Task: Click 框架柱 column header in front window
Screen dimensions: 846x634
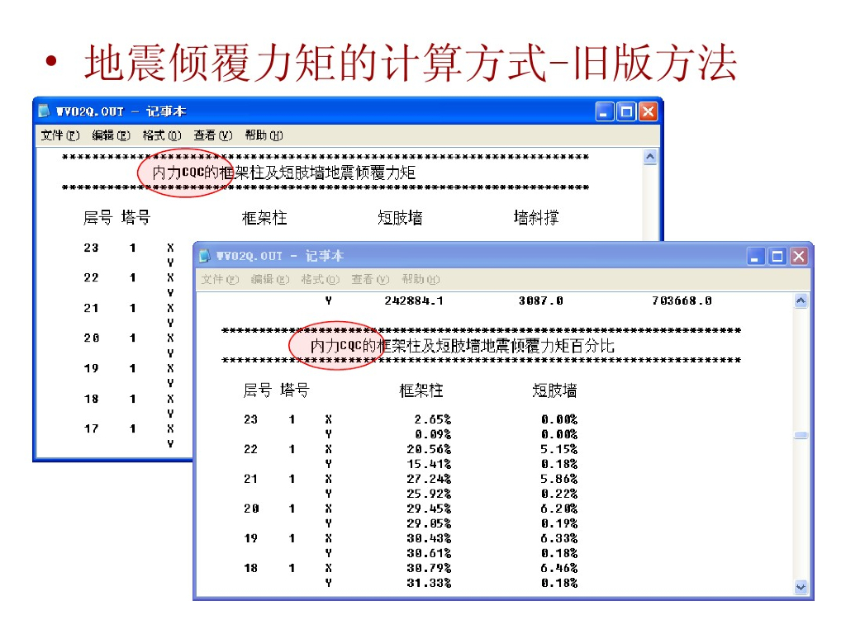Action: pyautogui.click(x=421, y=390)
